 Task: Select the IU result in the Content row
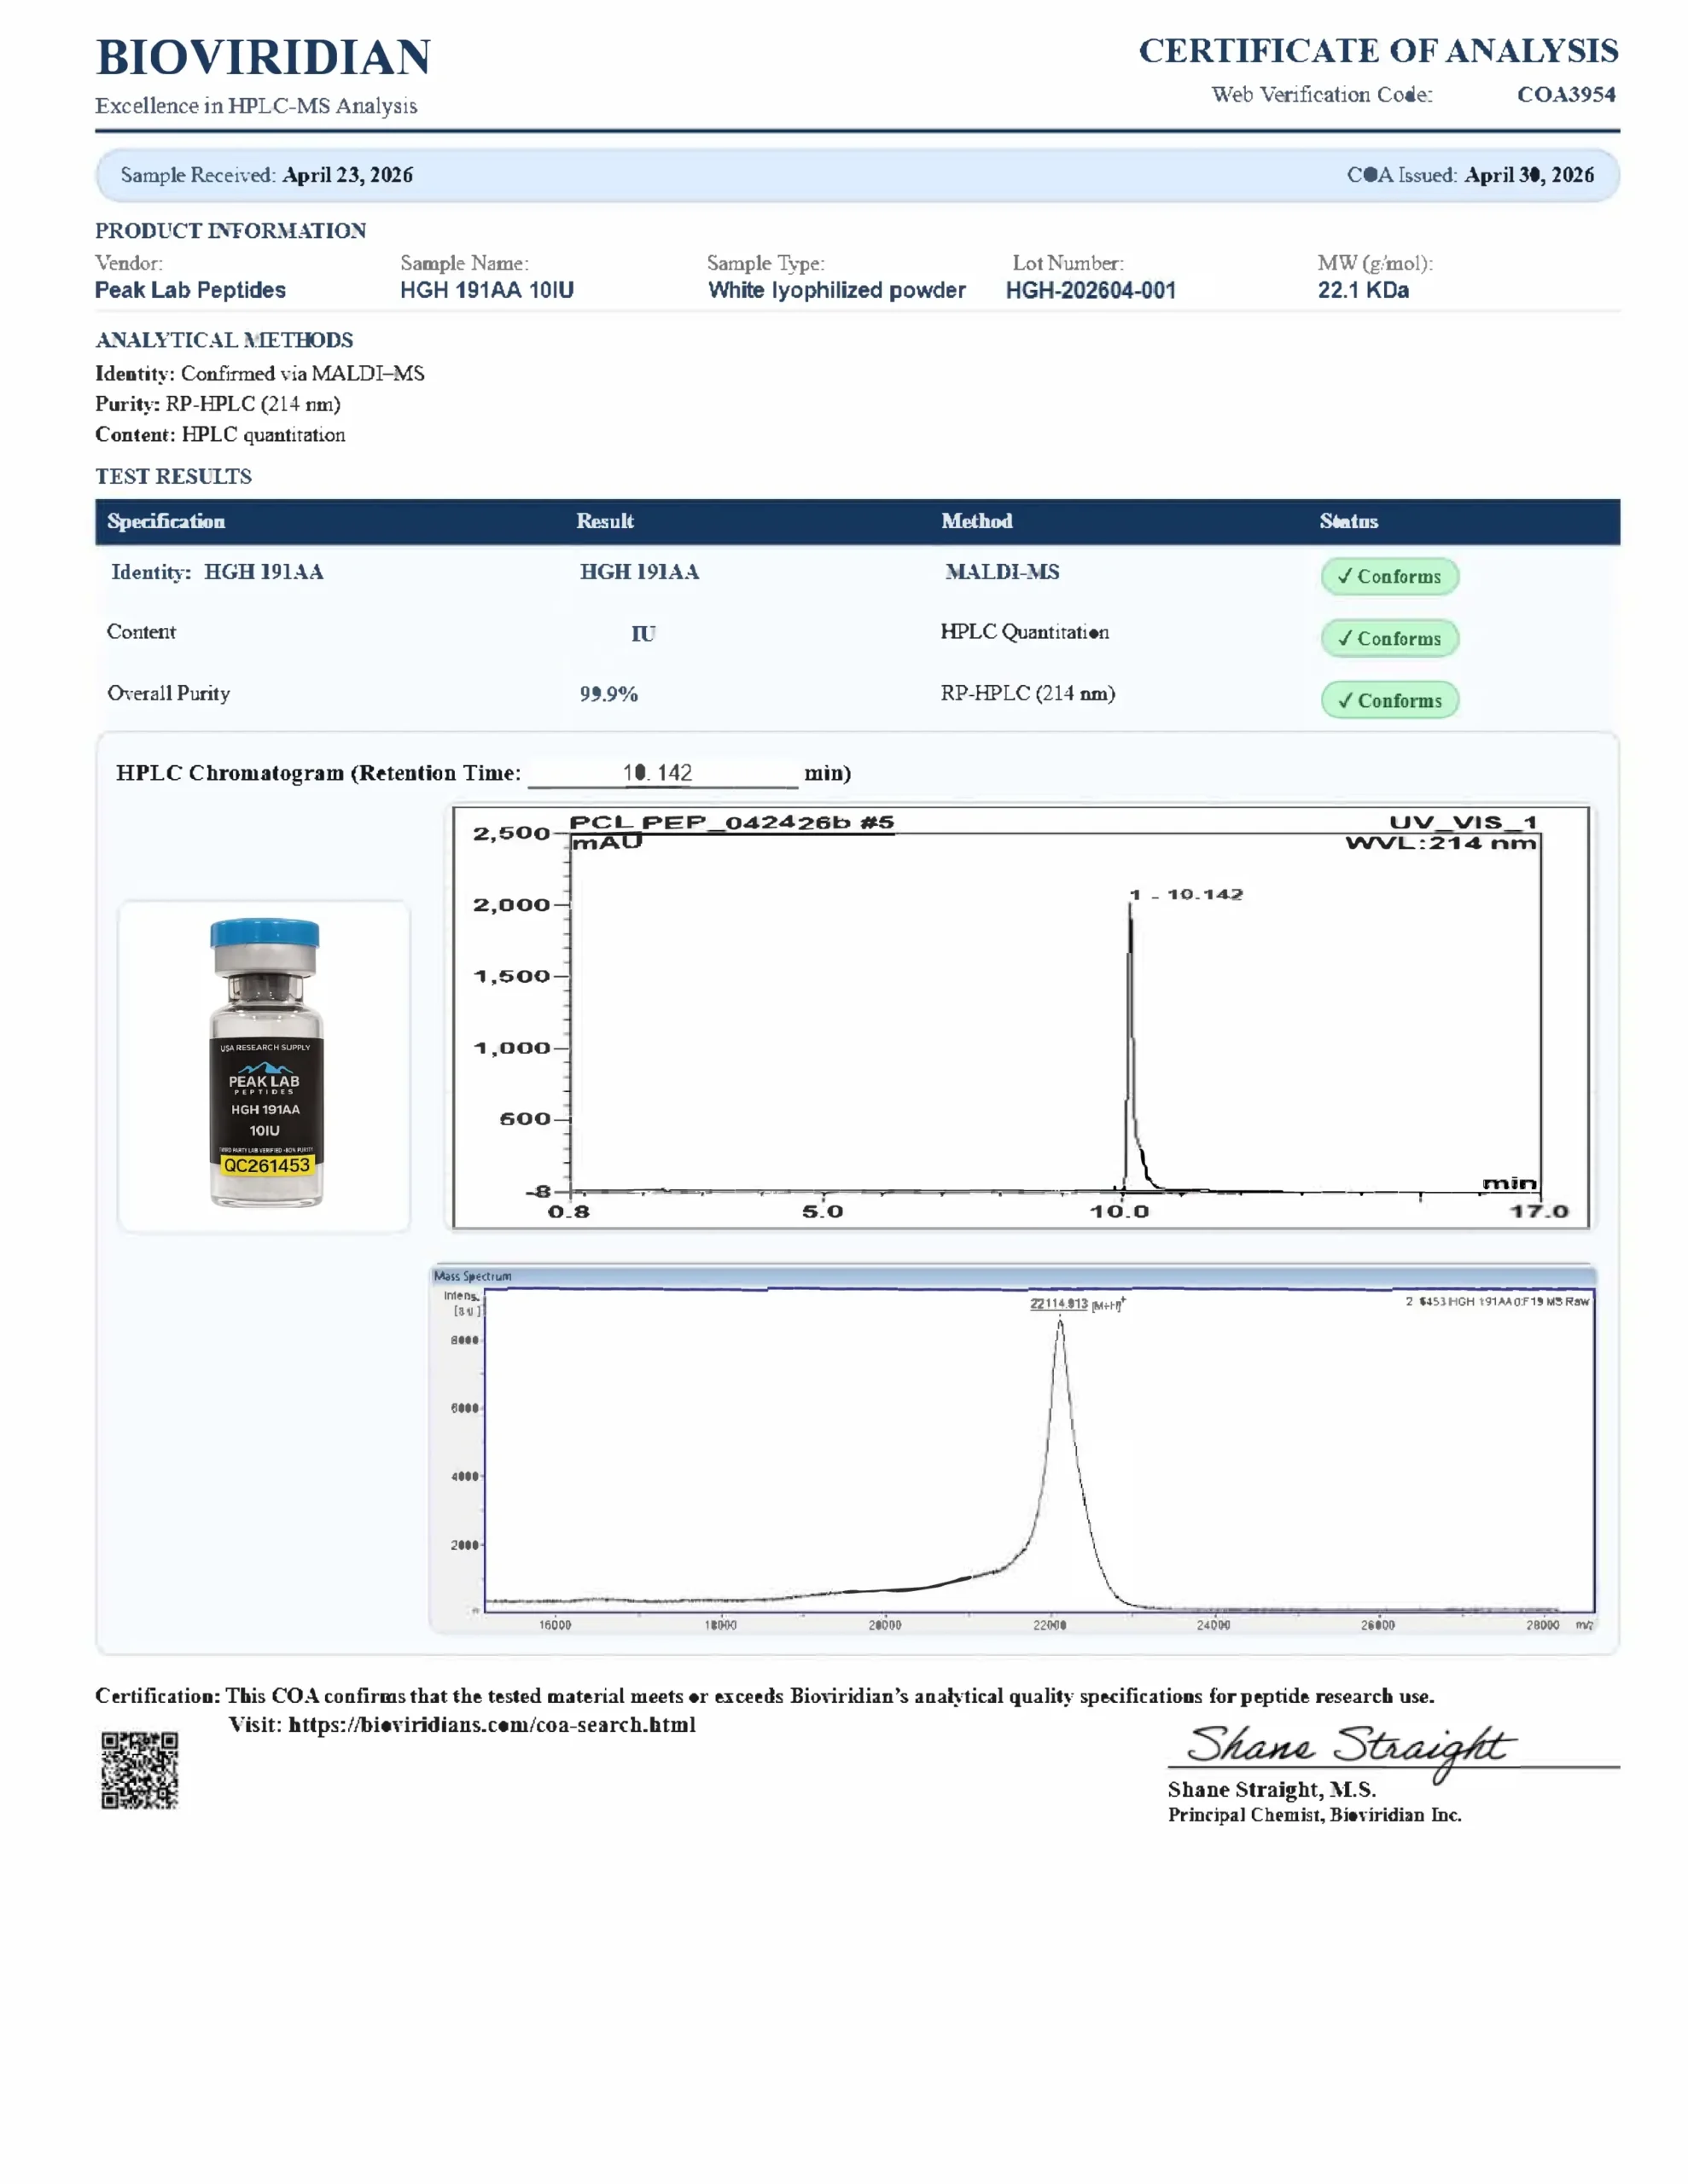pyautogui.click(x=643, y=634)
